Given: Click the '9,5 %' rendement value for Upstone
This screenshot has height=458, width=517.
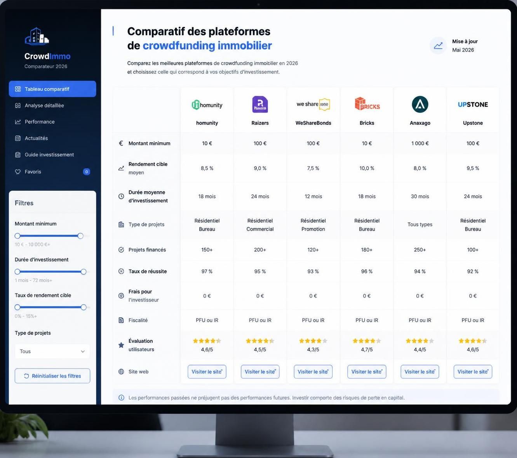Looking at the screenshot, I should [x=473, y=168].
